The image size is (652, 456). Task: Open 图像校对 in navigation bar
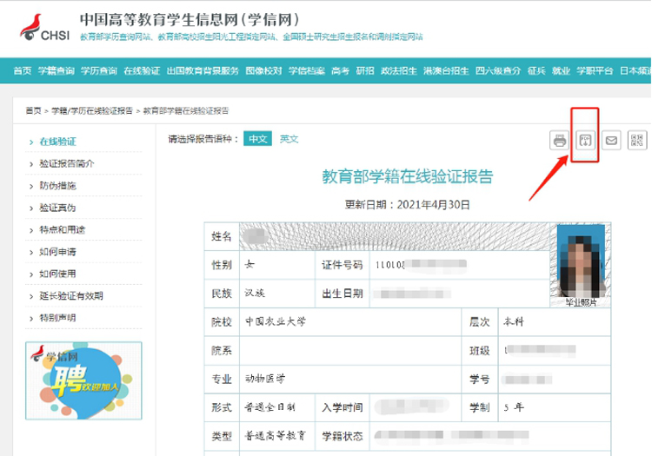[263, 70]
